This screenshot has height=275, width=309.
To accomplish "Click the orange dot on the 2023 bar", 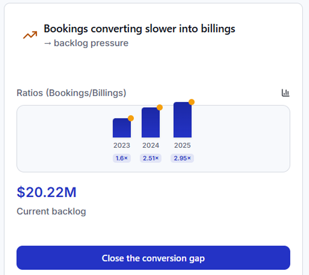I will 131,118.
